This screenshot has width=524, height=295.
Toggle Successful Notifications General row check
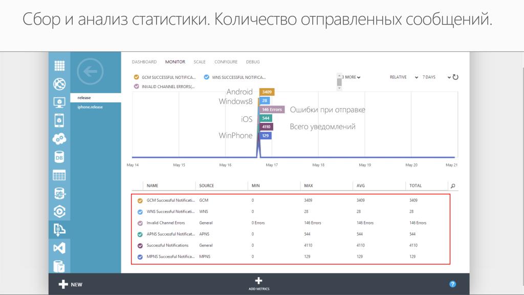pyautogui.click(x=140, y=245)
